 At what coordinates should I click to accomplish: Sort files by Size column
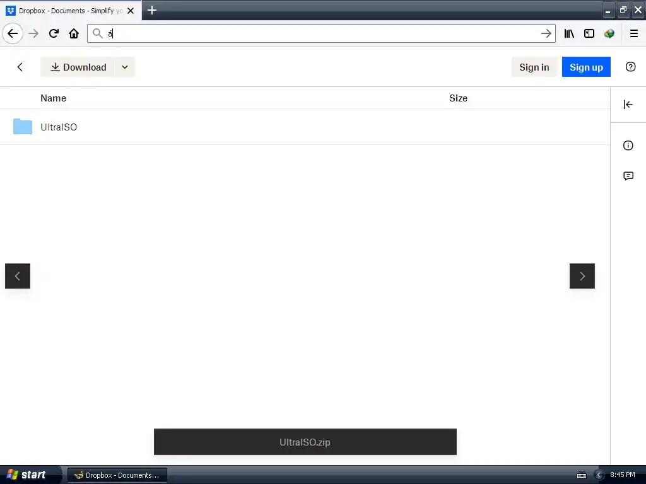[458, 98]
